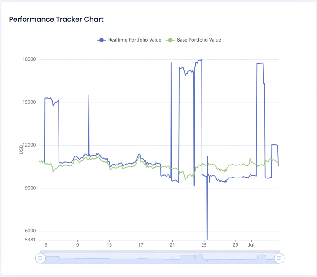The height and width of the screenshot is (277, 317).
Task: Toggle the Realtime Portfolio Value legend label
Action: (135, 40)
